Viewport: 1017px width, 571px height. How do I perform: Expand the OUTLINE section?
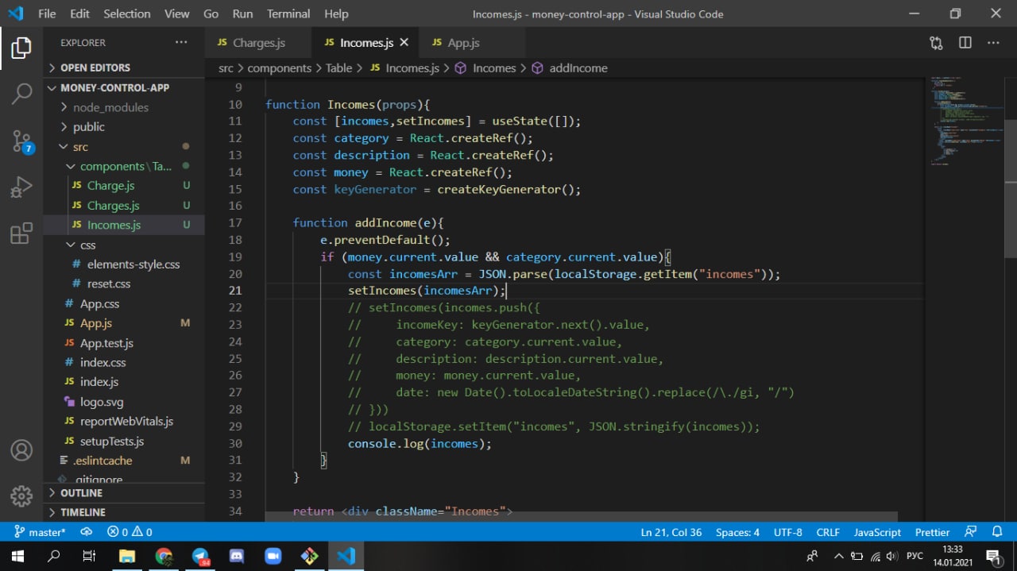(x=81, y=493)
